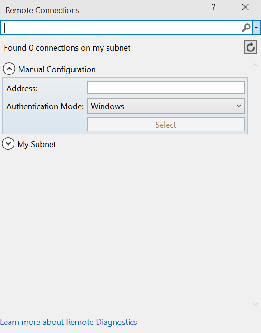Viewport: 261px width, 333px height.
Task: Open Learn more about Remote Diagnostics link
Action: click(69, 322)
